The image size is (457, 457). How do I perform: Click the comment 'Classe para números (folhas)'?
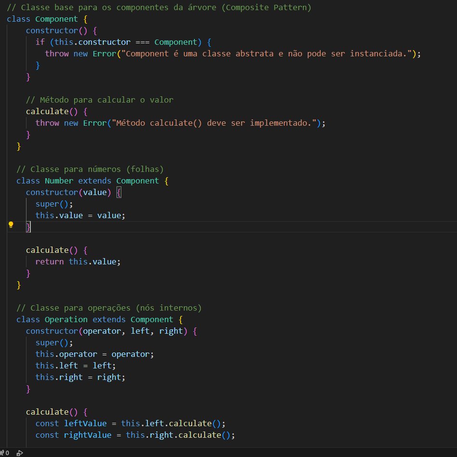pos(90,170)
